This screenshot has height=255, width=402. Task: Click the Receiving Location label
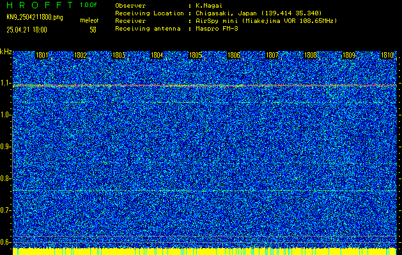150,13
